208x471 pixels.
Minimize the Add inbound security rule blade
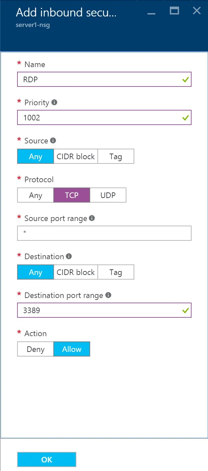pyautogui.click(x=151, y=13)
